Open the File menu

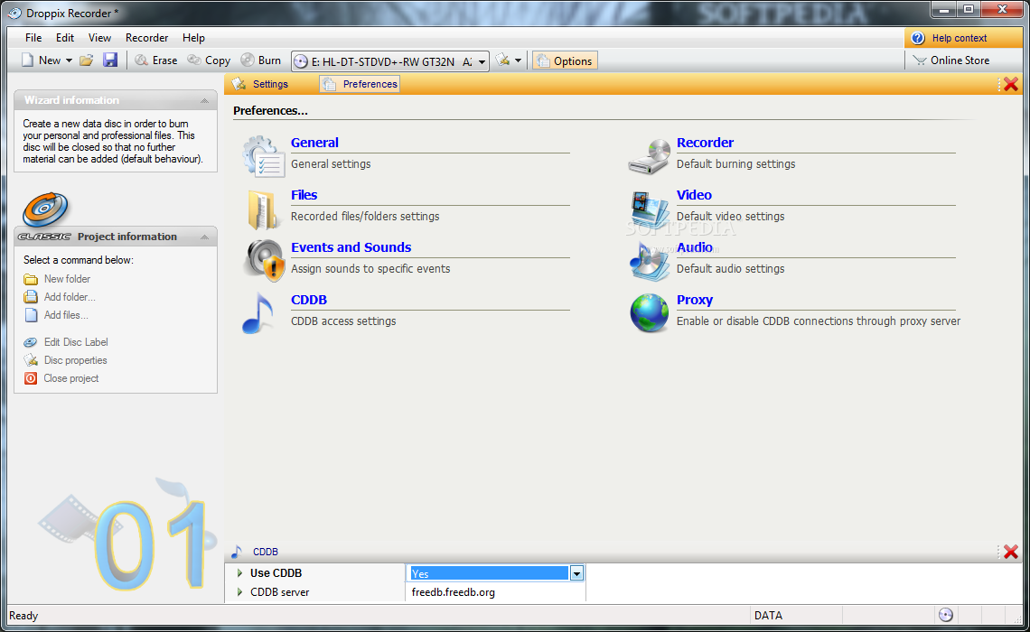pyautogui.click(x=33, y=38)
